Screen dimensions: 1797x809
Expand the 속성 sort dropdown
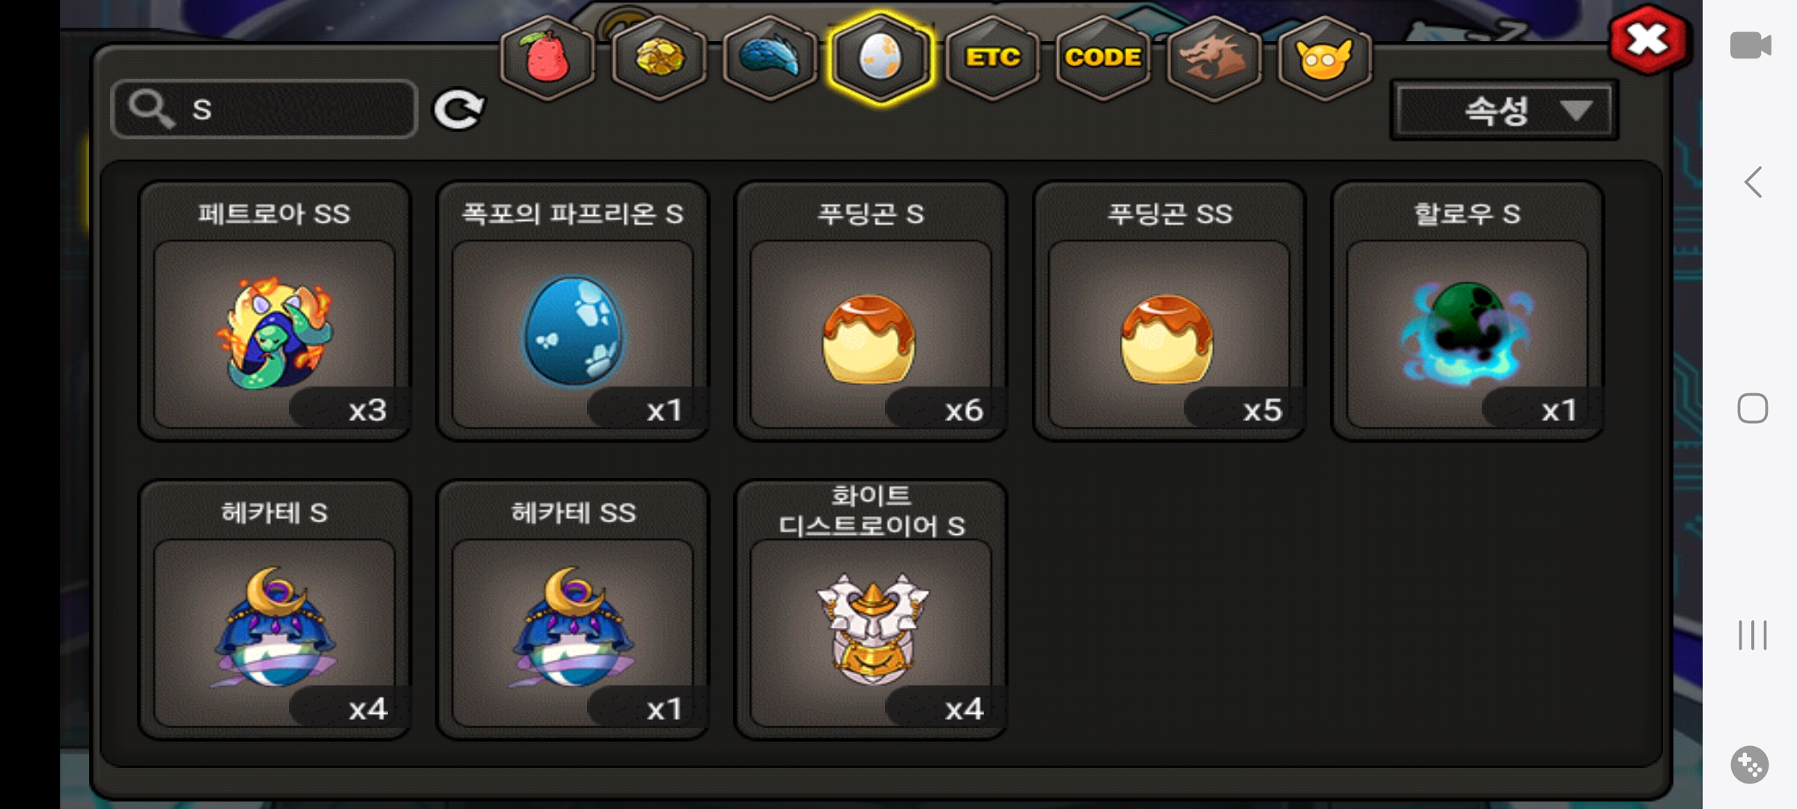point(1504,111)
